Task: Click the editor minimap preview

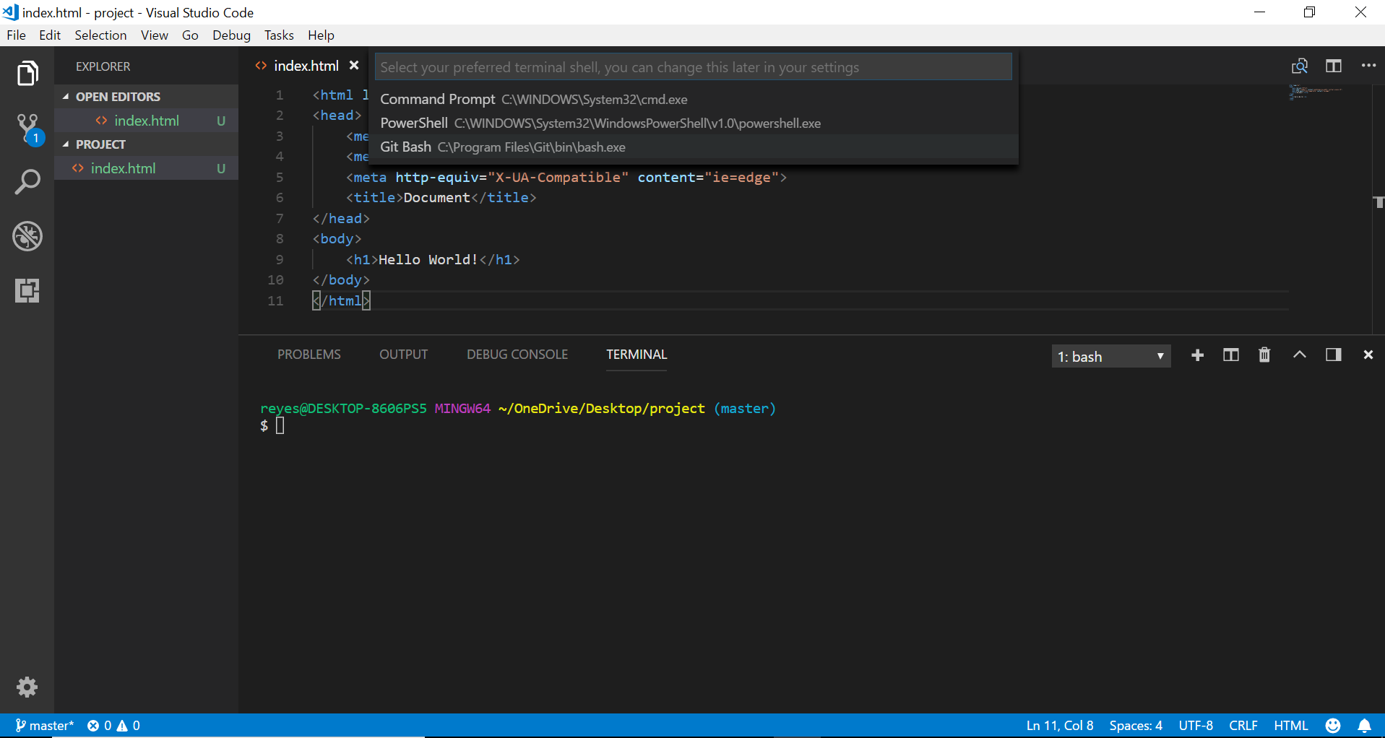Action: [1316, 92]
